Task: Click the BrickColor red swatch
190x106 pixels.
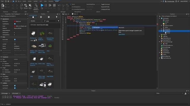Action: point(15,21)
